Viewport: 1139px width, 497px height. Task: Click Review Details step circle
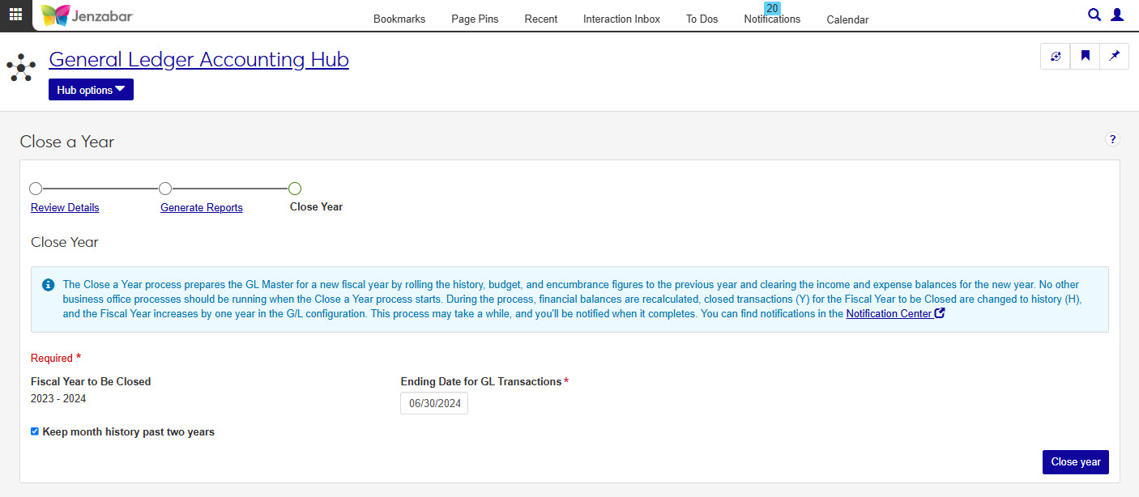pos(36,189)
